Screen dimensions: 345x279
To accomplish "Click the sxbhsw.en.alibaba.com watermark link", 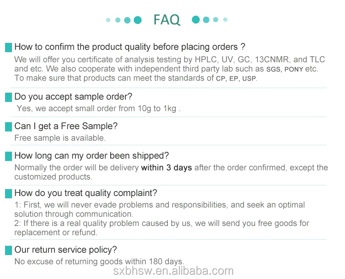I will pyautogui.click(x=173, y=271).
